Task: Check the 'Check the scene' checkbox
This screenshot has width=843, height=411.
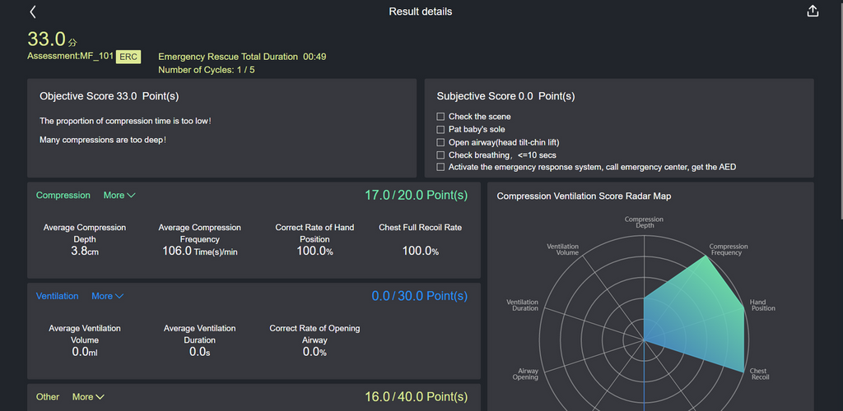Action: (x=441, y=117)
